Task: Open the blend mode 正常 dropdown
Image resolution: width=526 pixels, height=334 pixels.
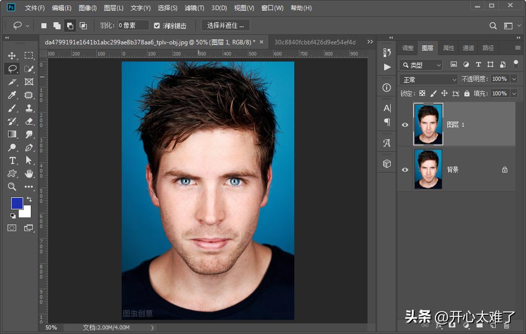Action: pos(428,80)
